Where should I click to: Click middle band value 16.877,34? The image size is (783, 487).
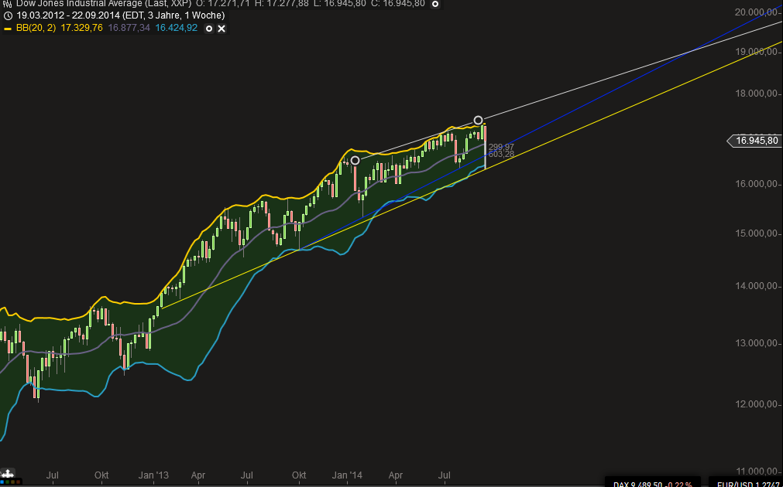tap(129, 29)
